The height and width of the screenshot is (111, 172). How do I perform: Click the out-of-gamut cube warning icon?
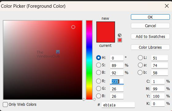coord(120,35)
